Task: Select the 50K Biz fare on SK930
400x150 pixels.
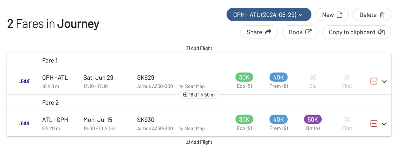Action: click(x=313, y=119)
